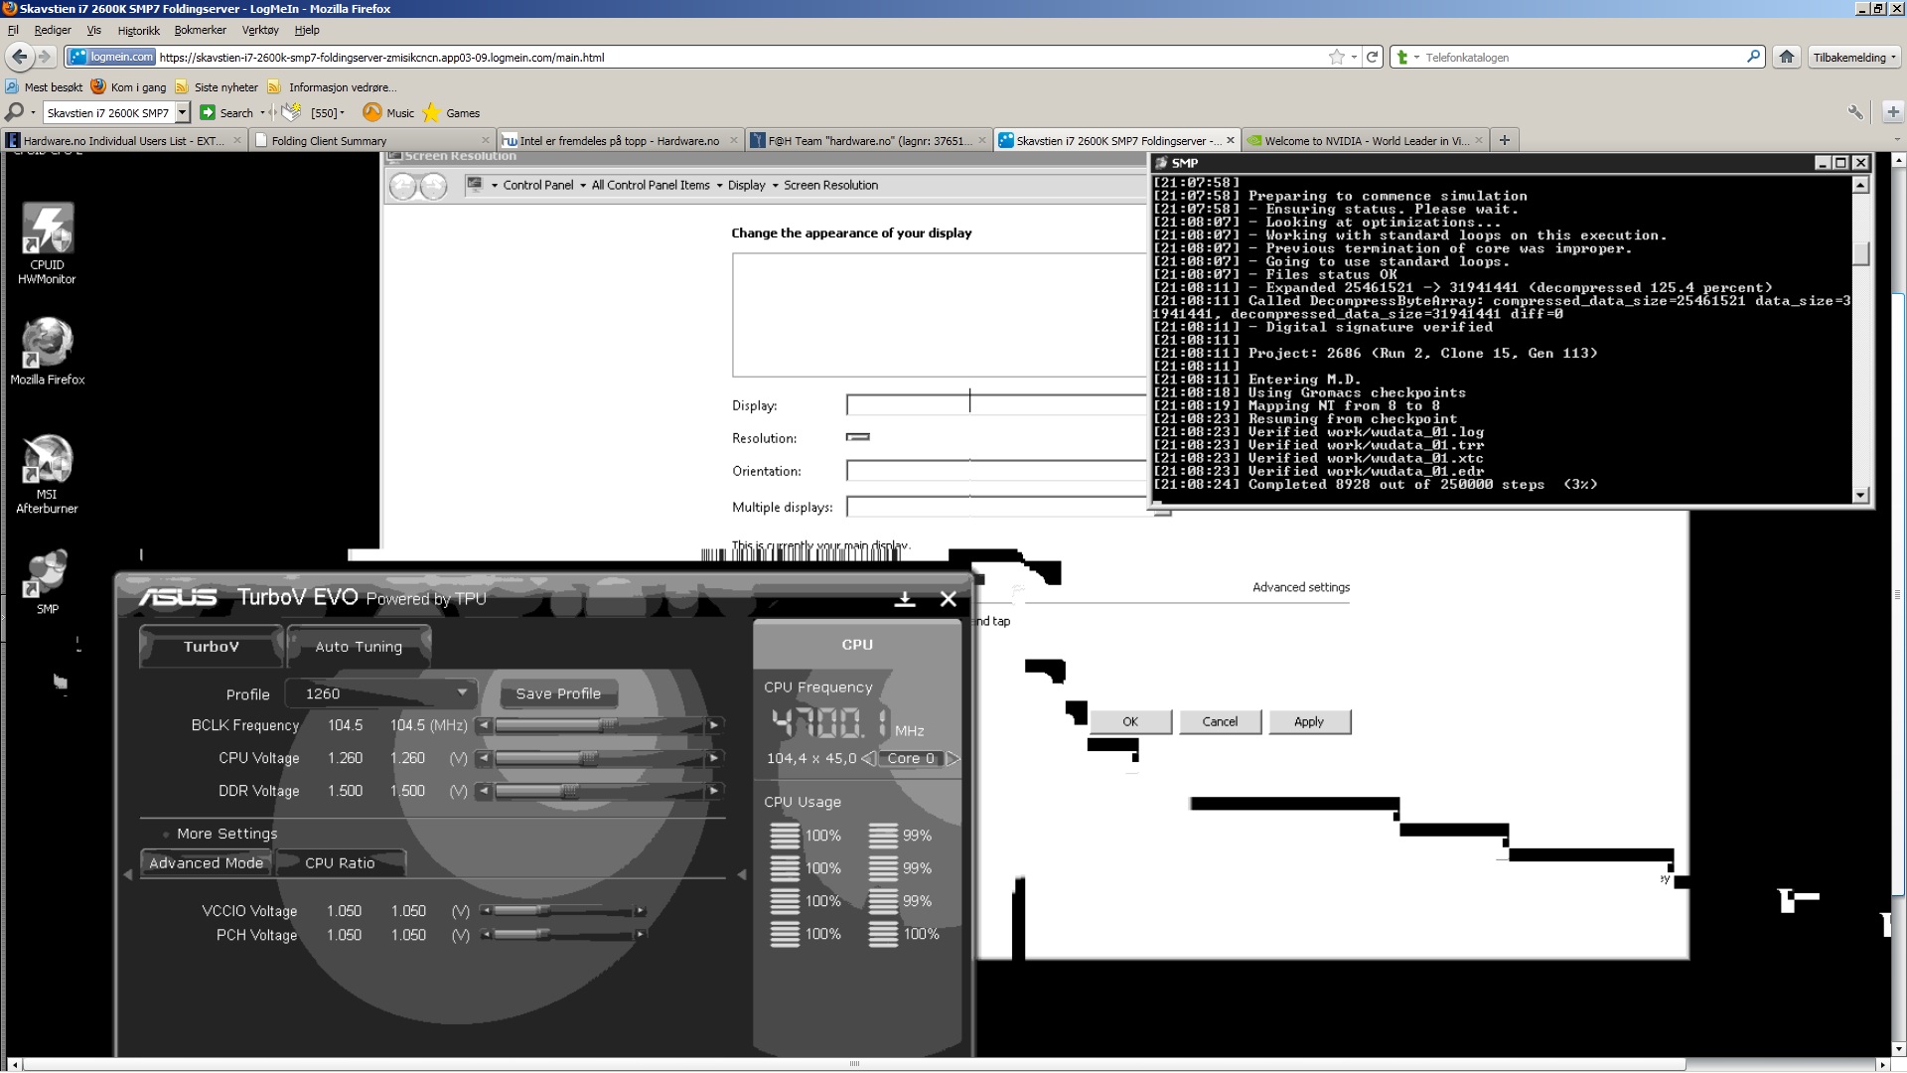Open Kom i gang bookmark
The width and height of the screenshot is (1907, 1073).
(x=128, y=87)
